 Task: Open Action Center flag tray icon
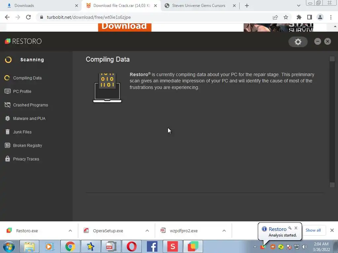(x=289, y=247)
